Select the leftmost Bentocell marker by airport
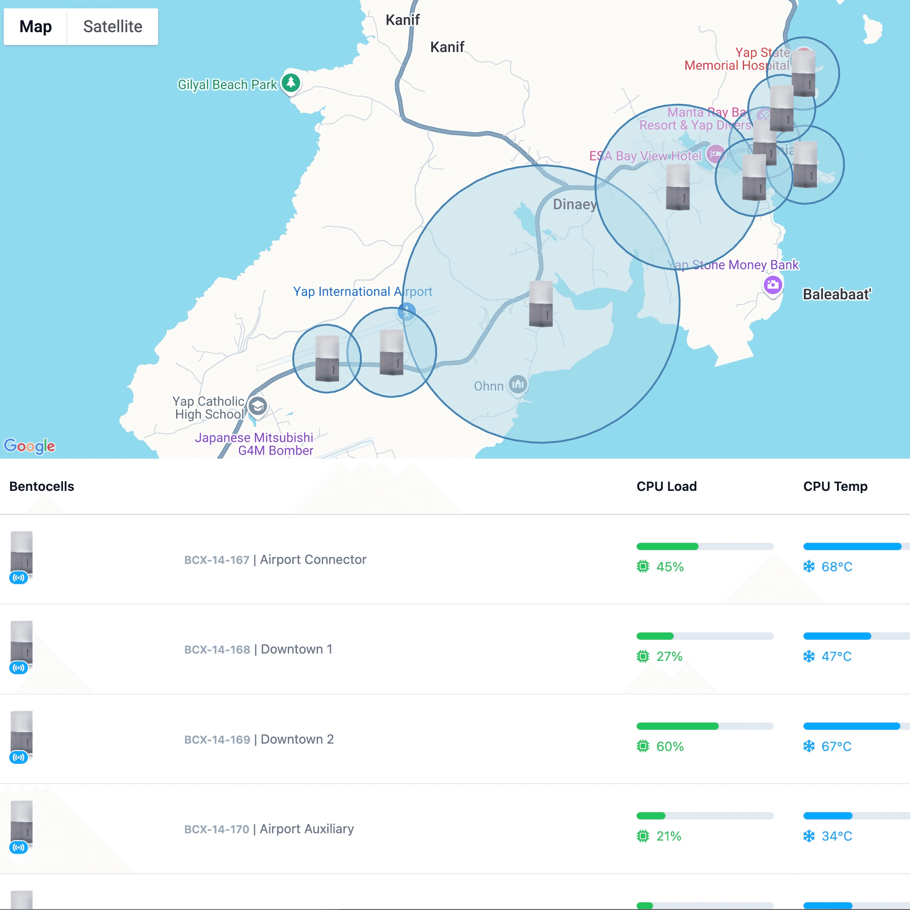 click(327, 358)
